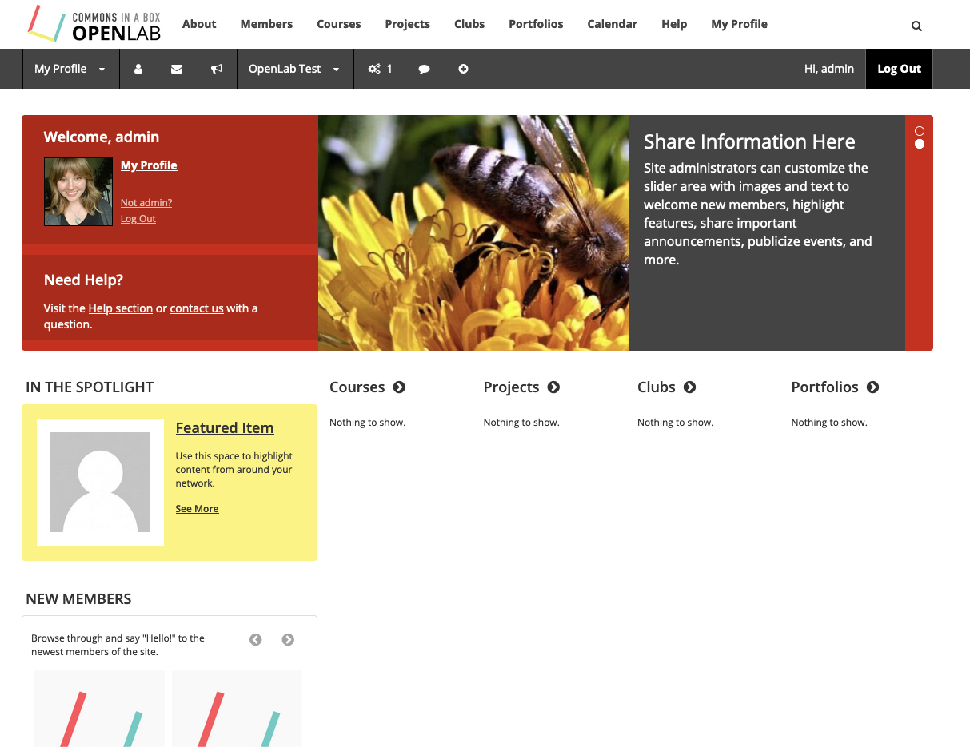The width and height of the screenshot is (970, 747).
Task: Click the speech bubble comments icon
Action: click(x=425, y=69)
